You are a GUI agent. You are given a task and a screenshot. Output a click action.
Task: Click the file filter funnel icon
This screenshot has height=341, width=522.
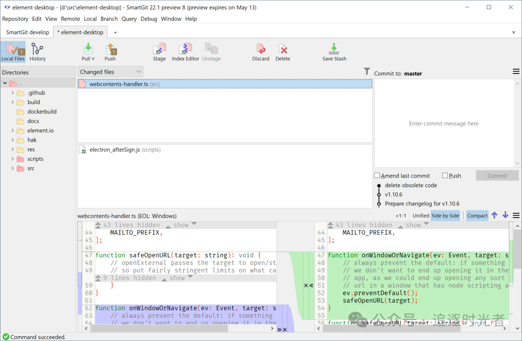point(366,72)
